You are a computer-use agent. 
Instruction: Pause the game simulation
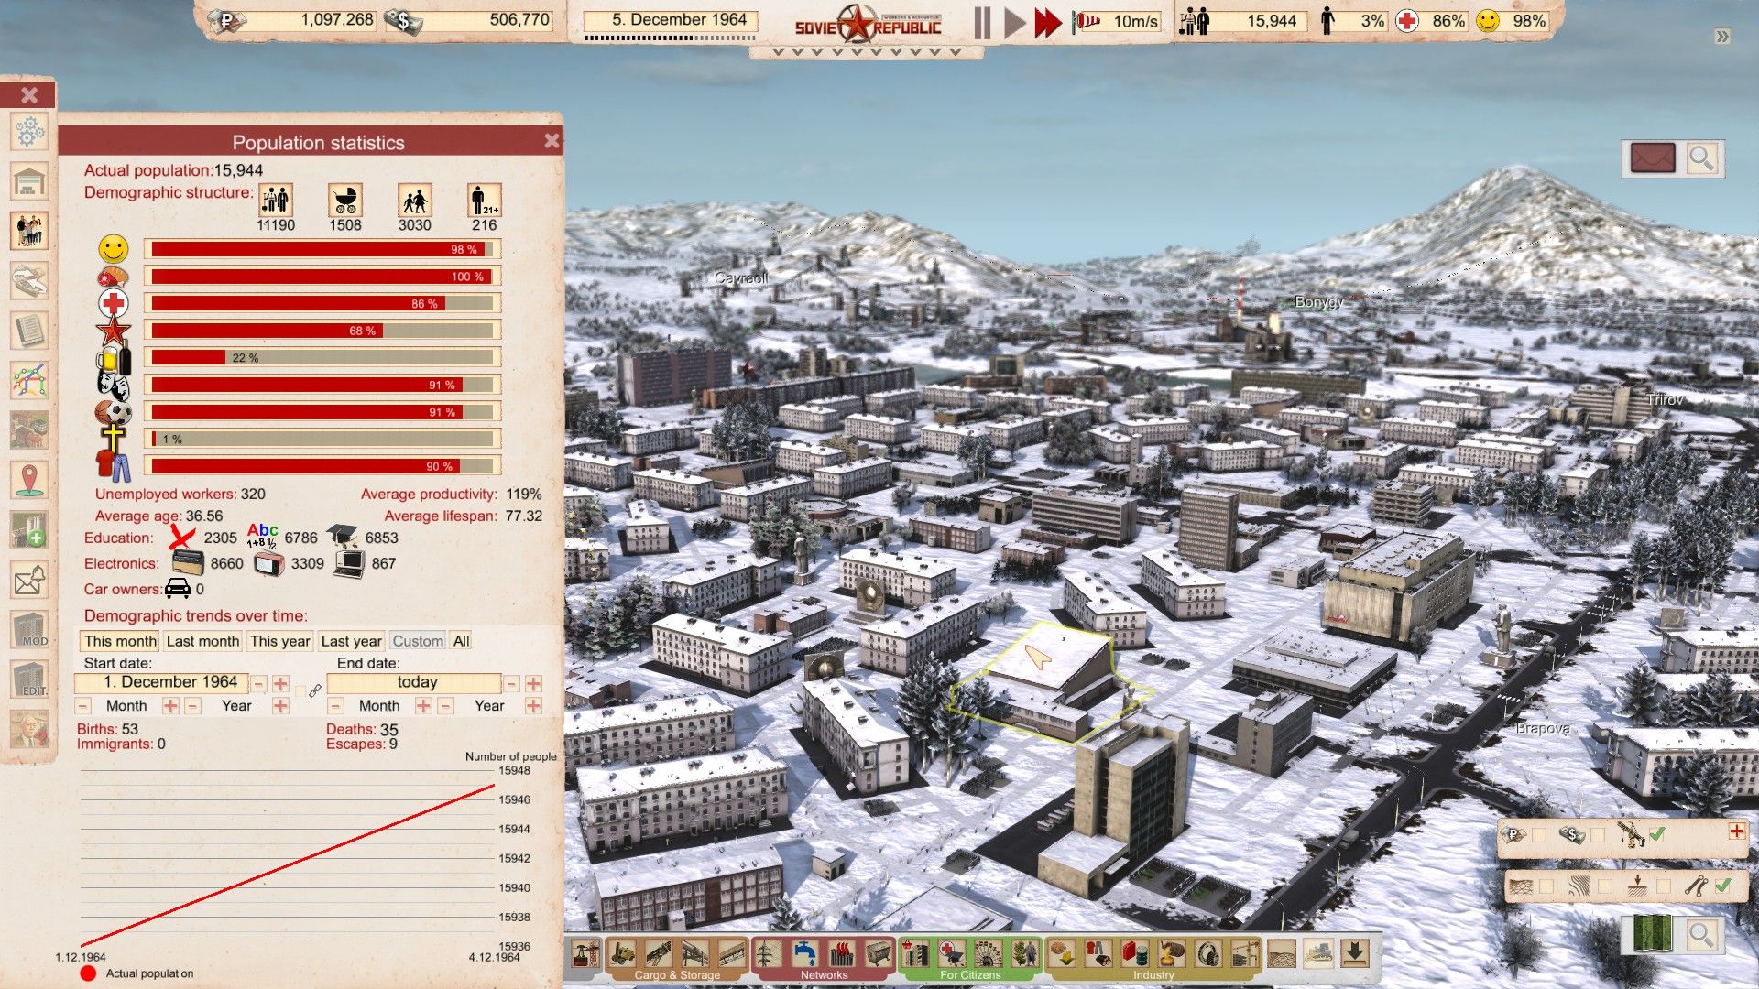(982, 22)
